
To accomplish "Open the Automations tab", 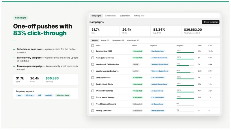I will click(x=110, y=16).
